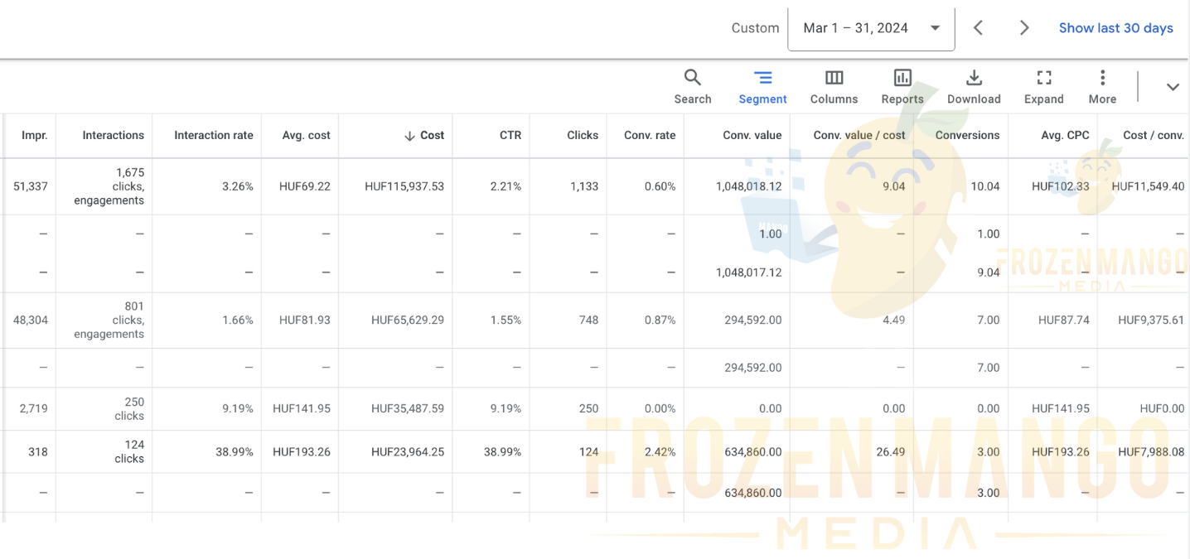Go to next date range
The image size is (1190, 559).
click(x=1024, y=28)
